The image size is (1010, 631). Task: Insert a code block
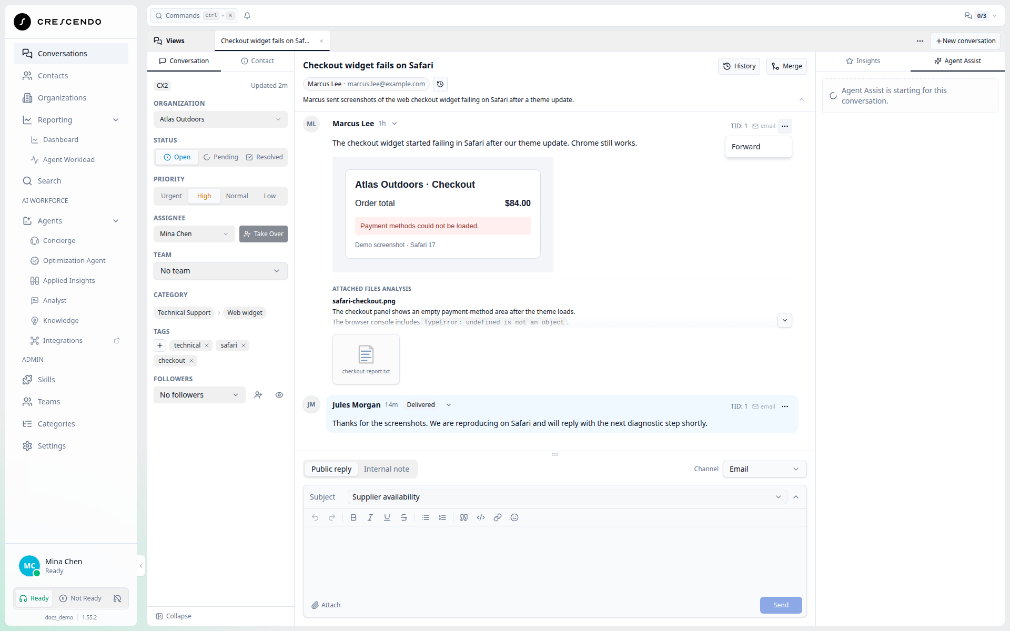click(481, 517)
